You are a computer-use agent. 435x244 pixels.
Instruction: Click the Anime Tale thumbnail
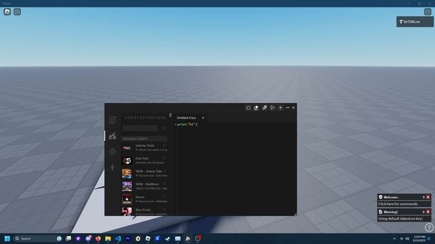pyautogui.click(x=127, y=174)
